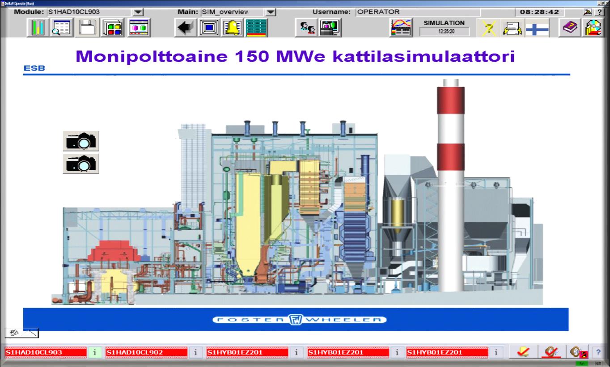Click the nested blue squares overview icon
This screenshot has width=610, height=367.
tap(209, 28)
